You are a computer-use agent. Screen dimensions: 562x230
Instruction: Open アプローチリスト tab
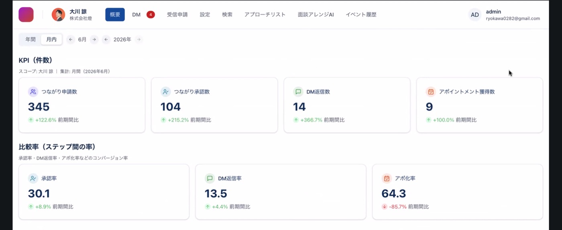click(265, 14)
